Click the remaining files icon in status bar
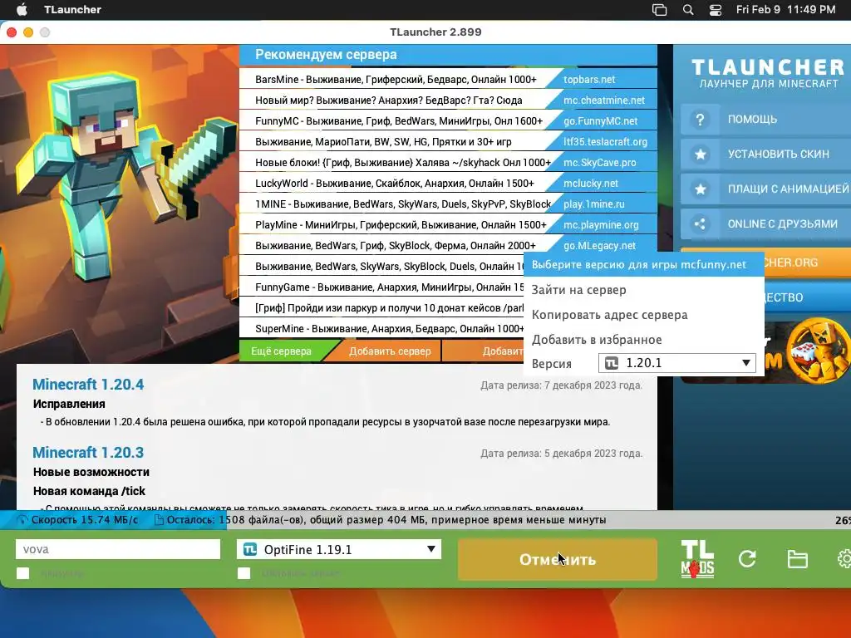 coord(159,520)
